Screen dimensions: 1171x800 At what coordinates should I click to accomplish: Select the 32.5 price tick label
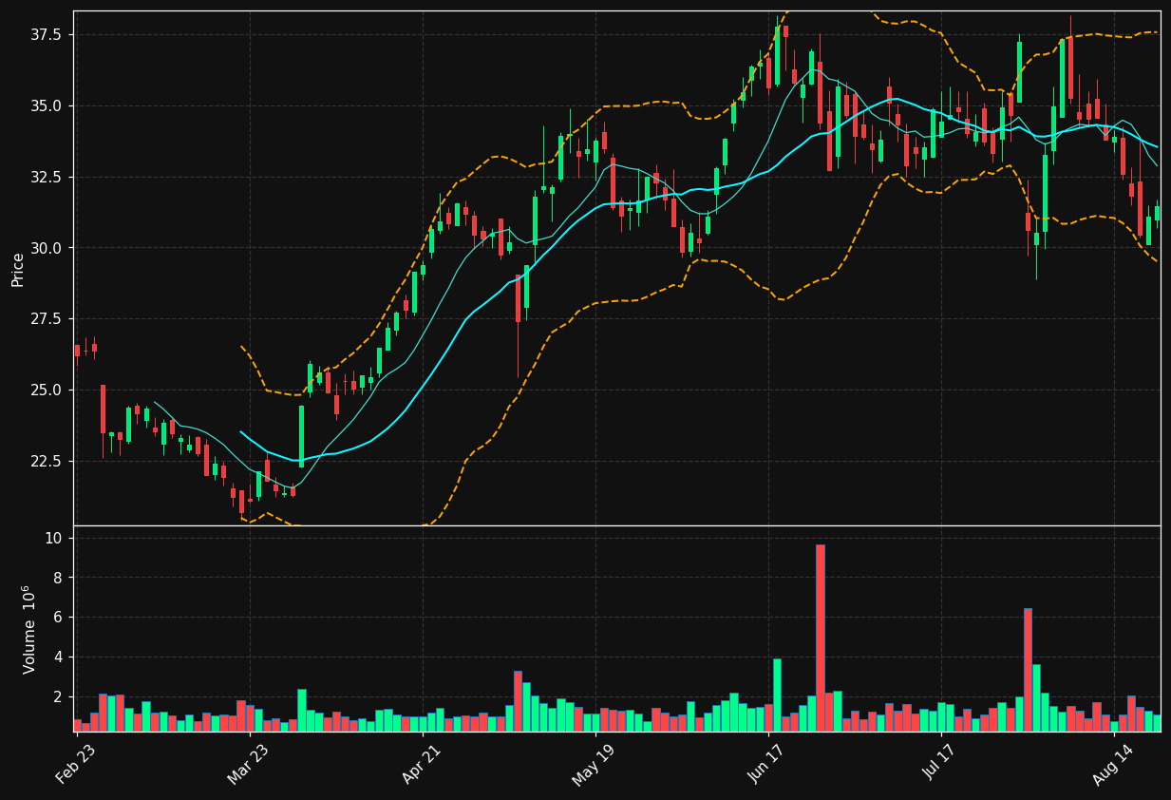(47, 177)
